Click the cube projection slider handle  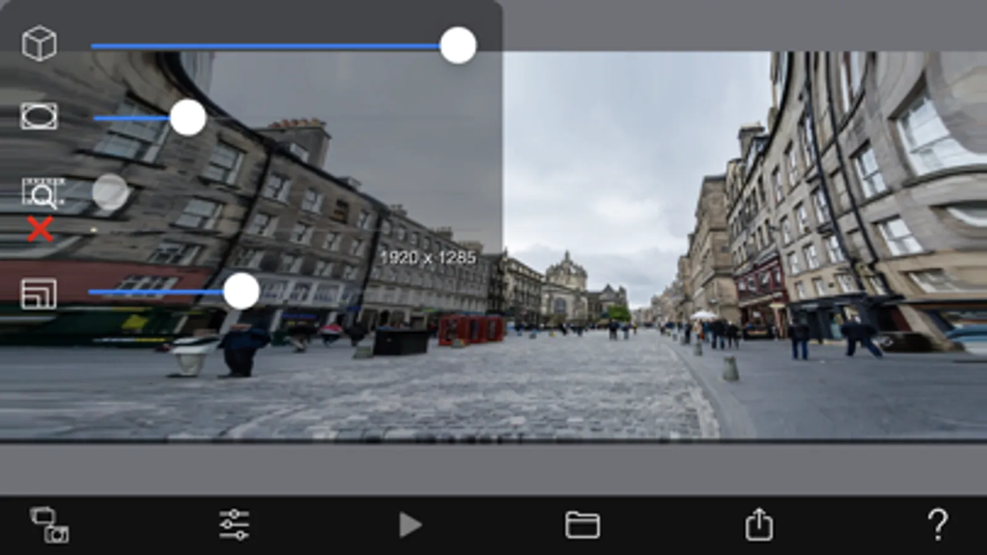tap(458, 46)
